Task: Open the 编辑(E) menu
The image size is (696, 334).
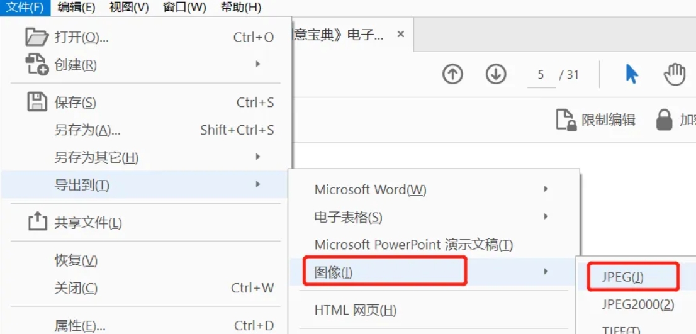Action: [76, 8]
